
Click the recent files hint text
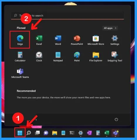coord(64,98)
